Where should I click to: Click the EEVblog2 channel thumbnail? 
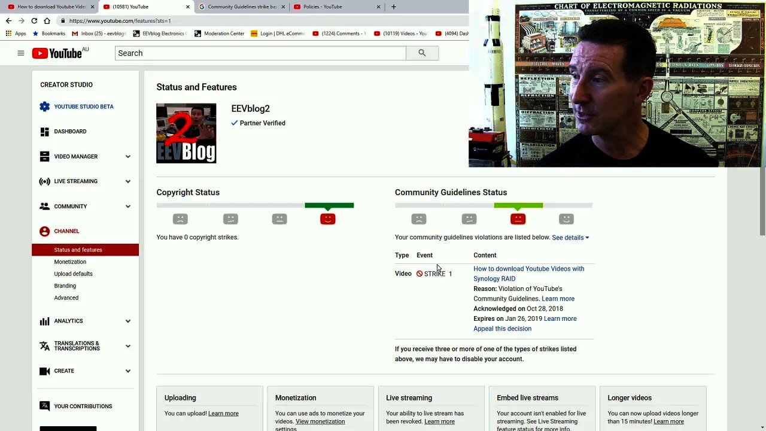[x=186, y=133]
